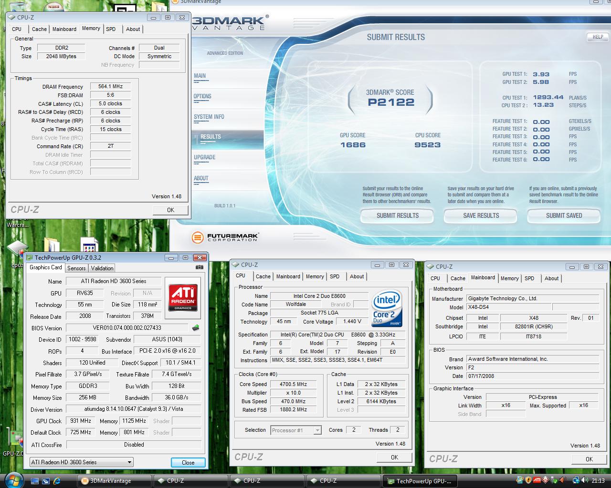Click the GPU Clock value 931 MHz
The width and height of the screenshot is (611, 488).
point(81,421)
